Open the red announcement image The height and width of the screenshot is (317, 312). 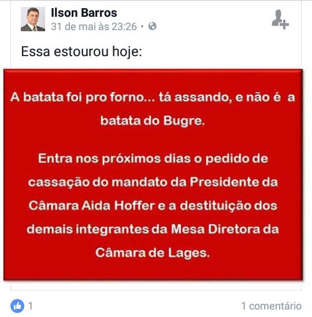pyautogui.click(x=153, y=175)
